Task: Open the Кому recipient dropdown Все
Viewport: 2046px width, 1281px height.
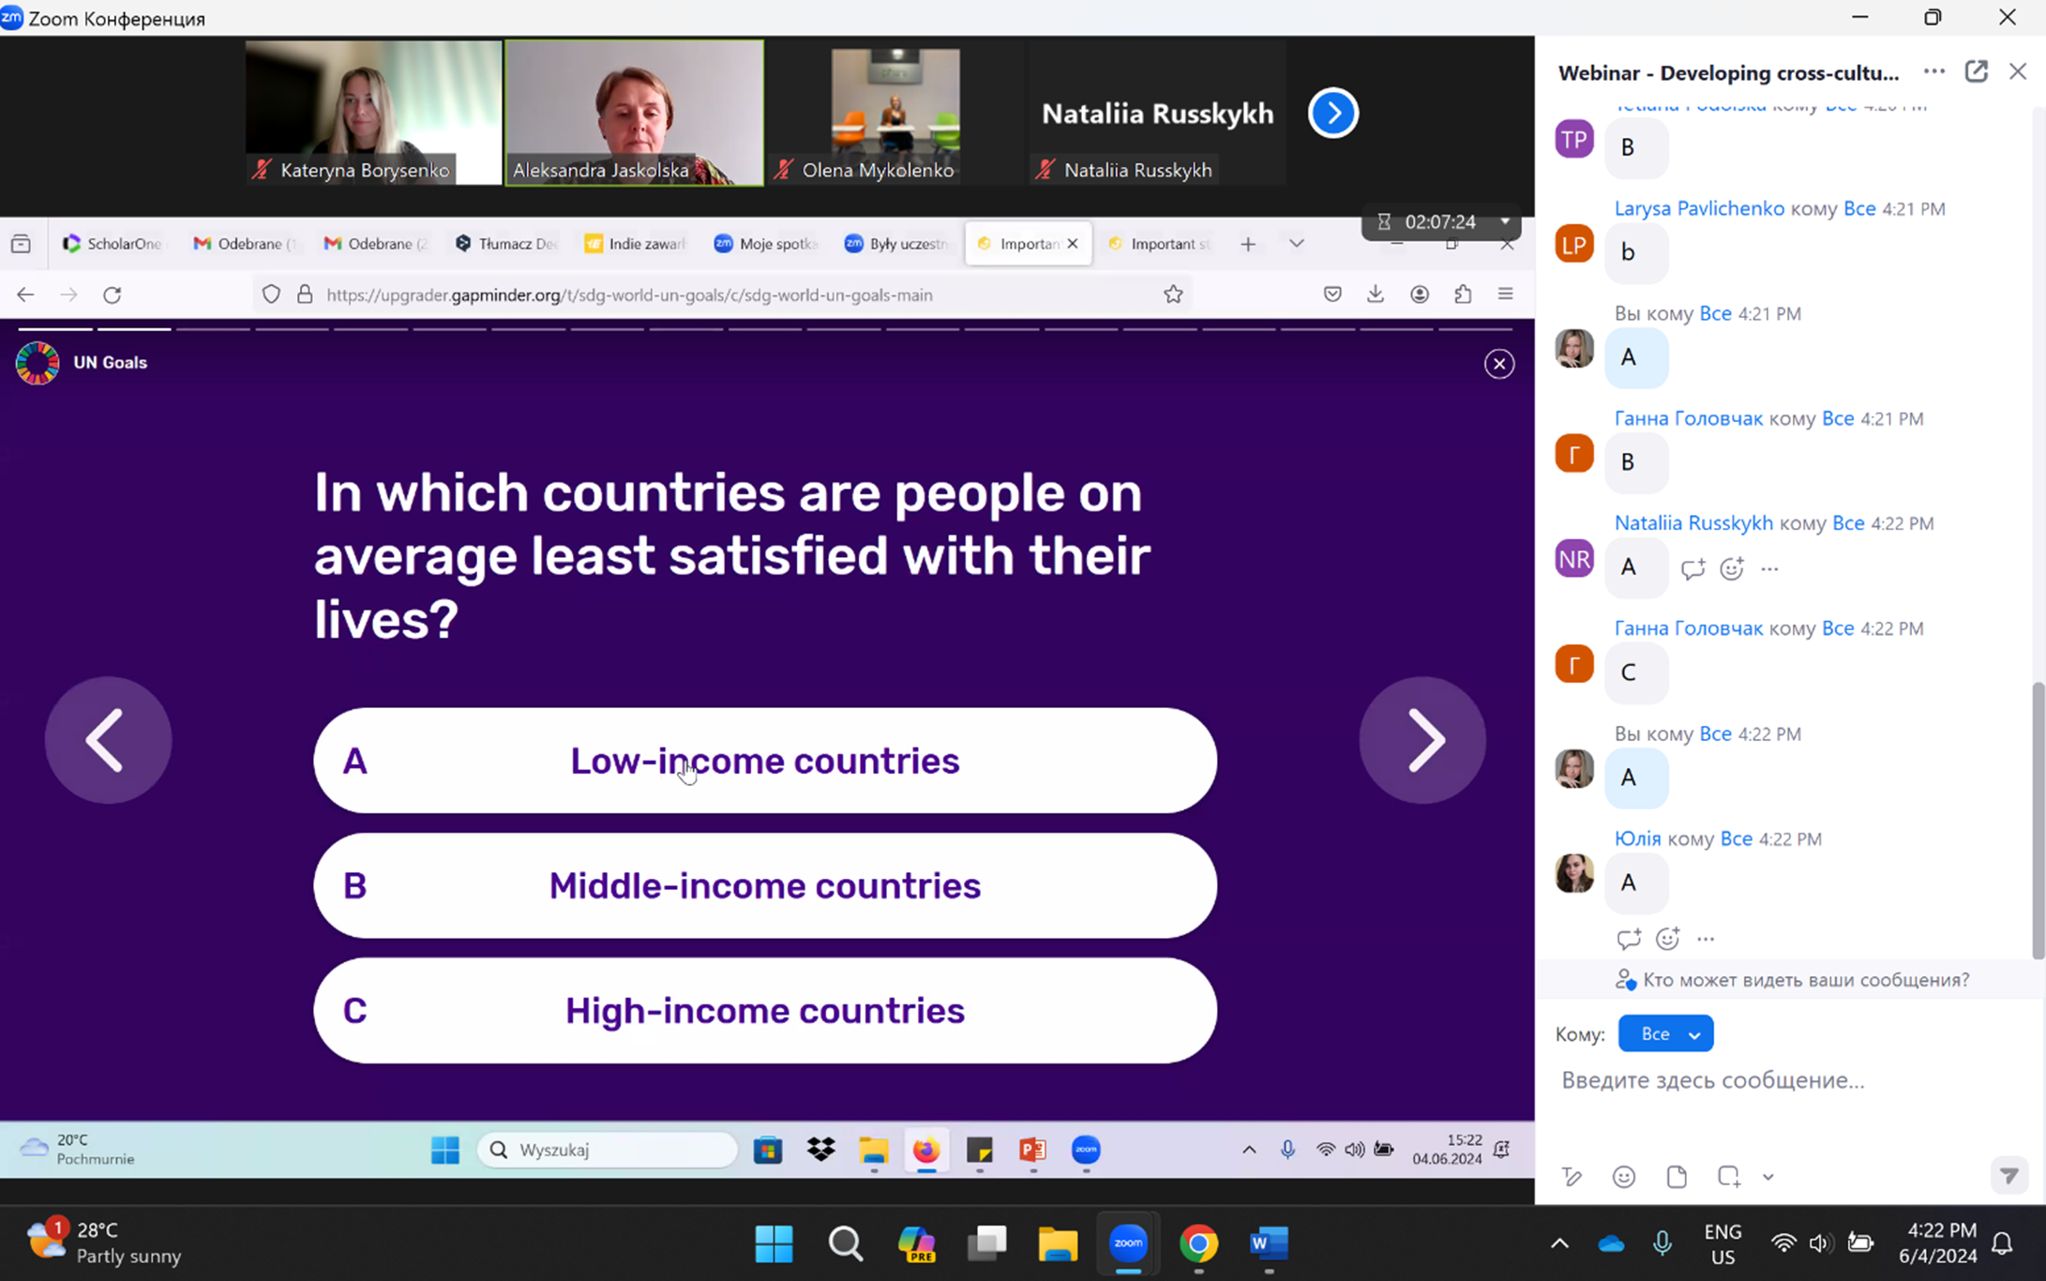Action: click(1665, 1033)
